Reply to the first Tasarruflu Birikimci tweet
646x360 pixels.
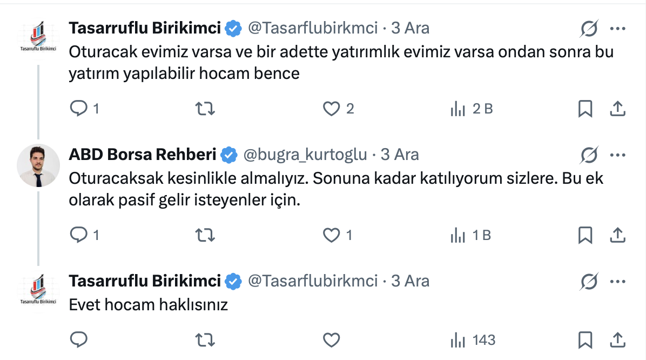pyautogui.click(x=79, y=109)
